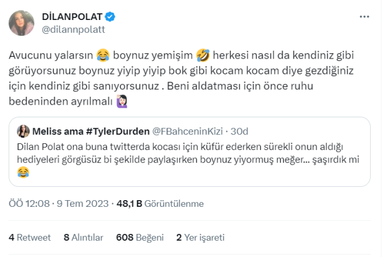Click the rolling-laughing emoji after "yemişim"
Viewport: 387px width, 257px height.
[202, 56]
